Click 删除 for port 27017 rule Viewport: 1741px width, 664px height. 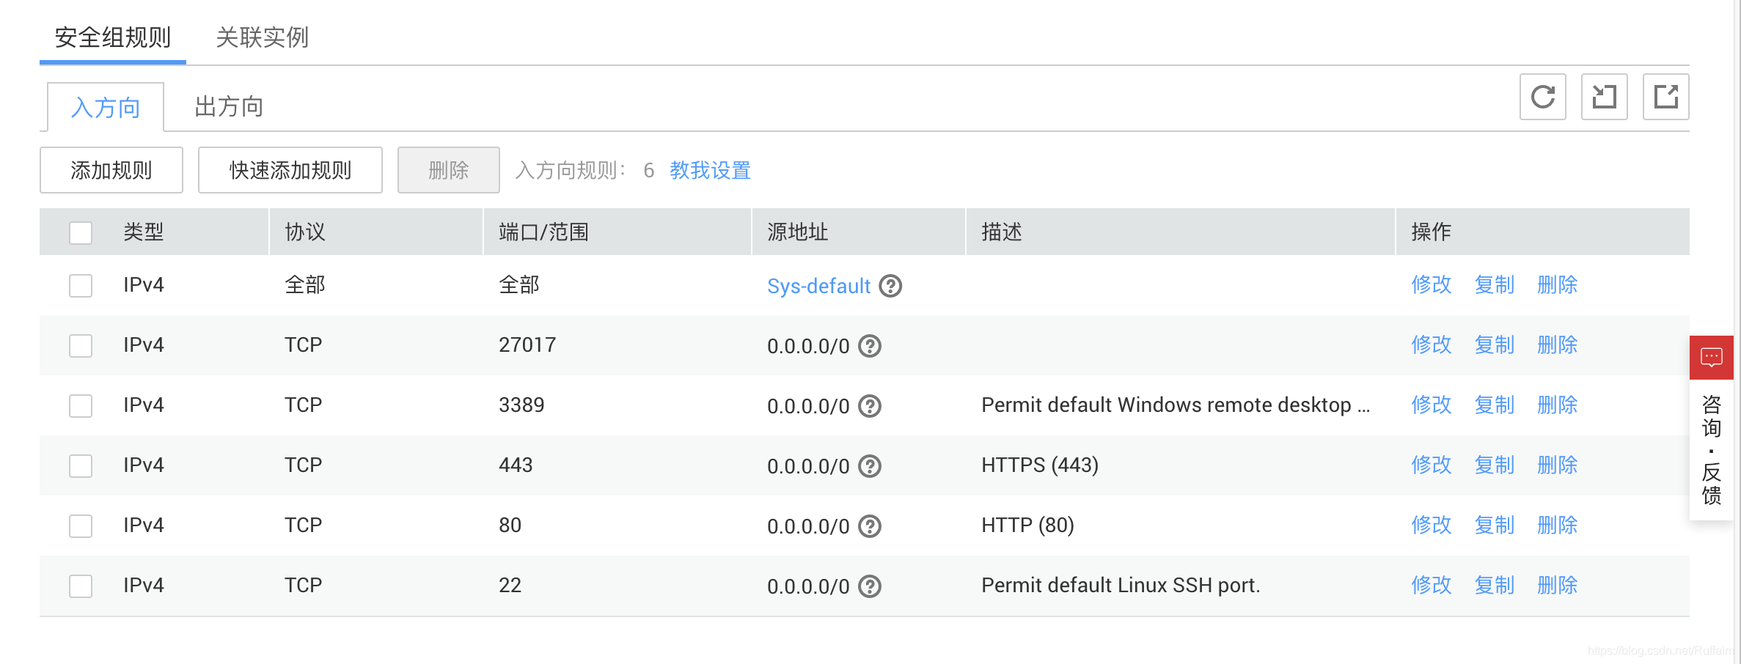(x=1558, y=345)
